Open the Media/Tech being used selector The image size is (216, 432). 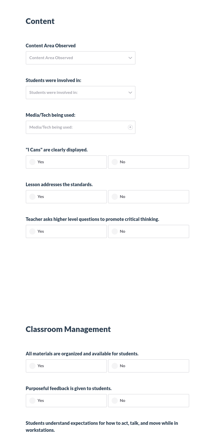pos(77,127)
